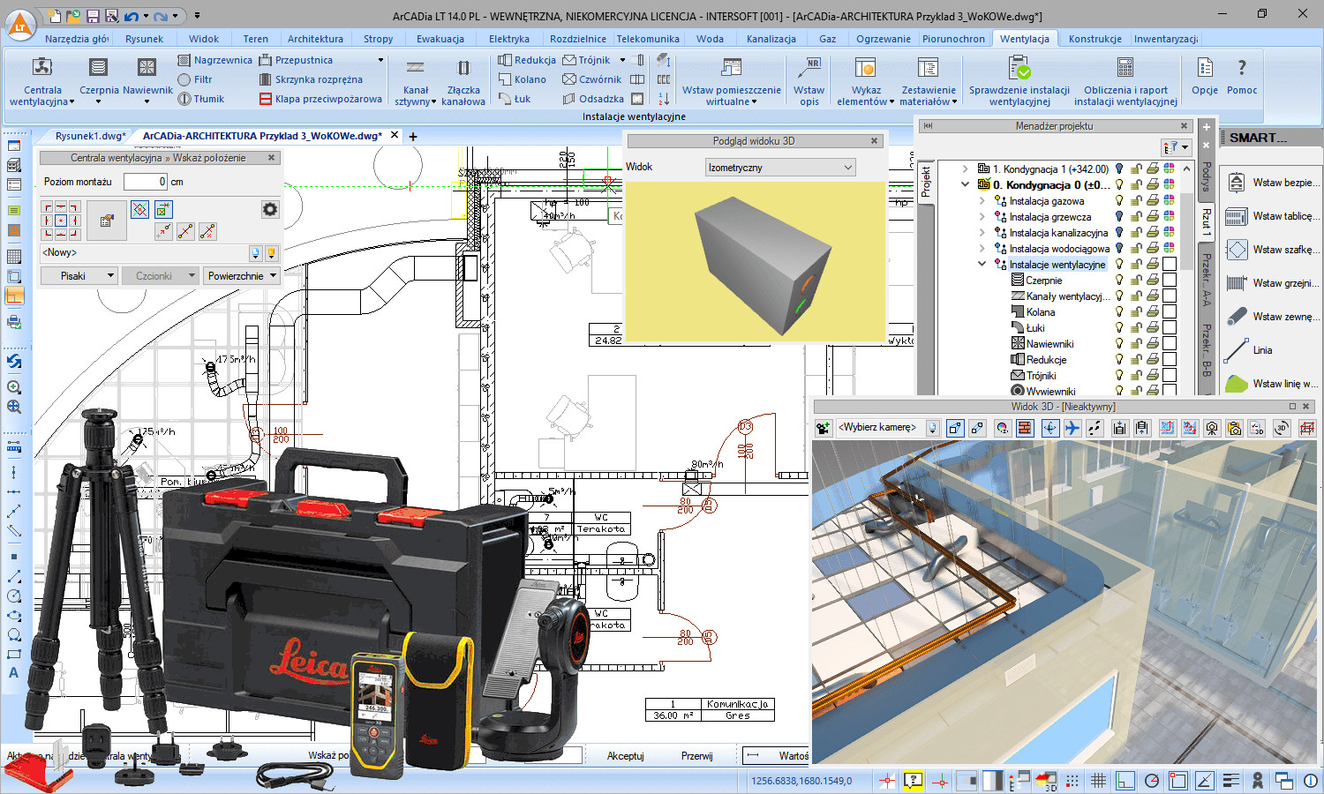
Task: Insert a Czwórnik fitting
Action: tap(592, 79)
